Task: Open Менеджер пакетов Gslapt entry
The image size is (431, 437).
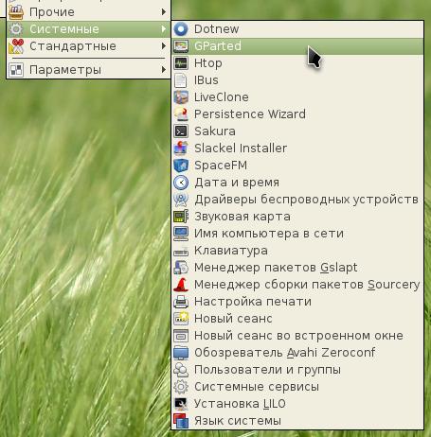Action: click(x=297, y=268)
